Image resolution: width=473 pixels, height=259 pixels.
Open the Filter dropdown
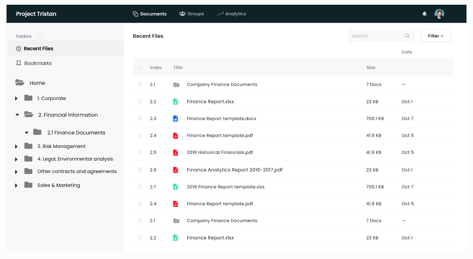(x=436, y=36)
